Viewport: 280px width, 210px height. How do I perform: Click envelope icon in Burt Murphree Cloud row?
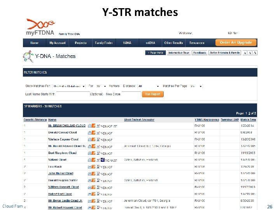coord(90,153)
